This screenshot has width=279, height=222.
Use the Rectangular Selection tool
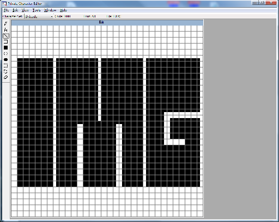tap(6, 65)
